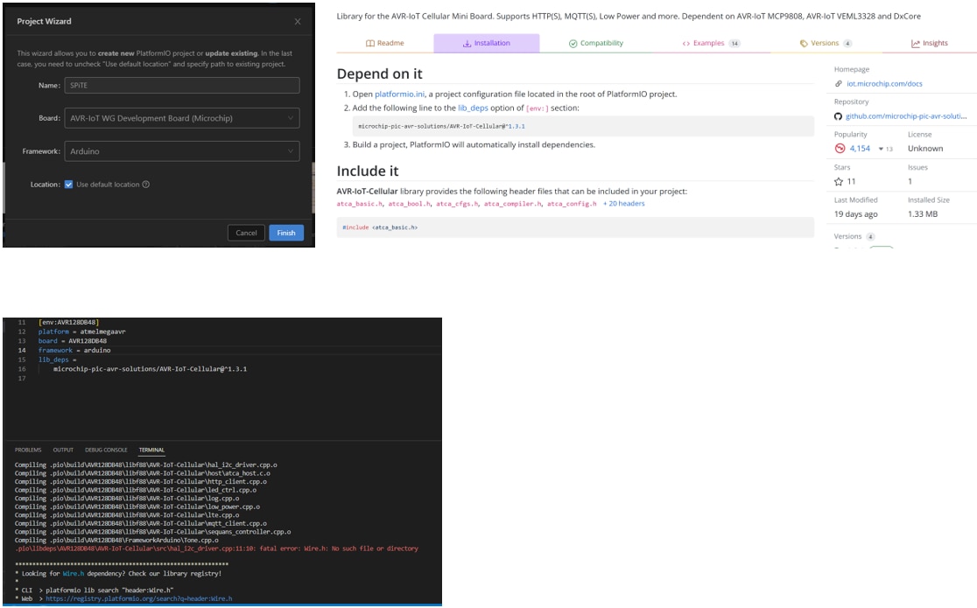Click the AVR-IoT-Cellular@^1.3.1 line in editor

[x=151, y=369]
